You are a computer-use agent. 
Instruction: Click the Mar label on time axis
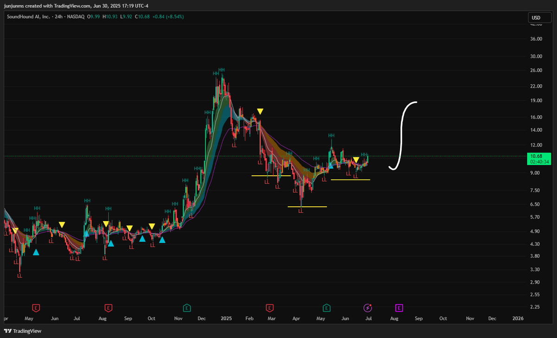click(x=272, y=319)
